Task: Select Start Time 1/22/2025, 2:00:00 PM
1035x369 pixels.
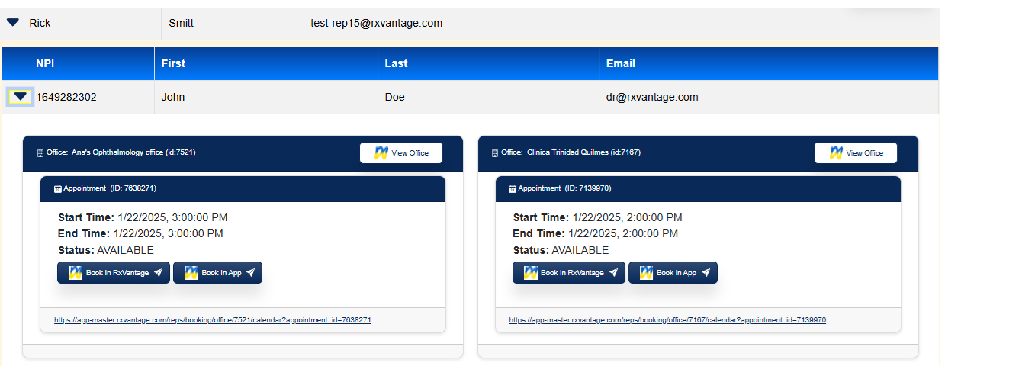Action: click(x=598, y=217)
